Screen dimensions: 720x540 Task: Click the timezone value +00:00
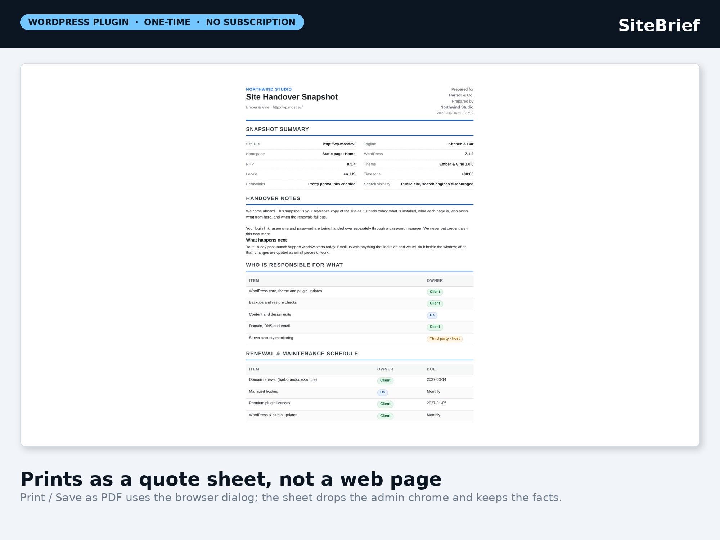point(467,174)
